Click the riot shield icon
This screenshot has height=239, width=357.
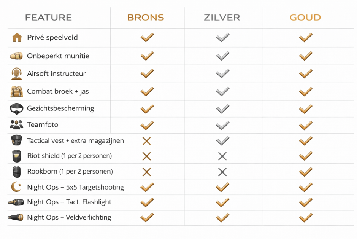pos(16,156)
